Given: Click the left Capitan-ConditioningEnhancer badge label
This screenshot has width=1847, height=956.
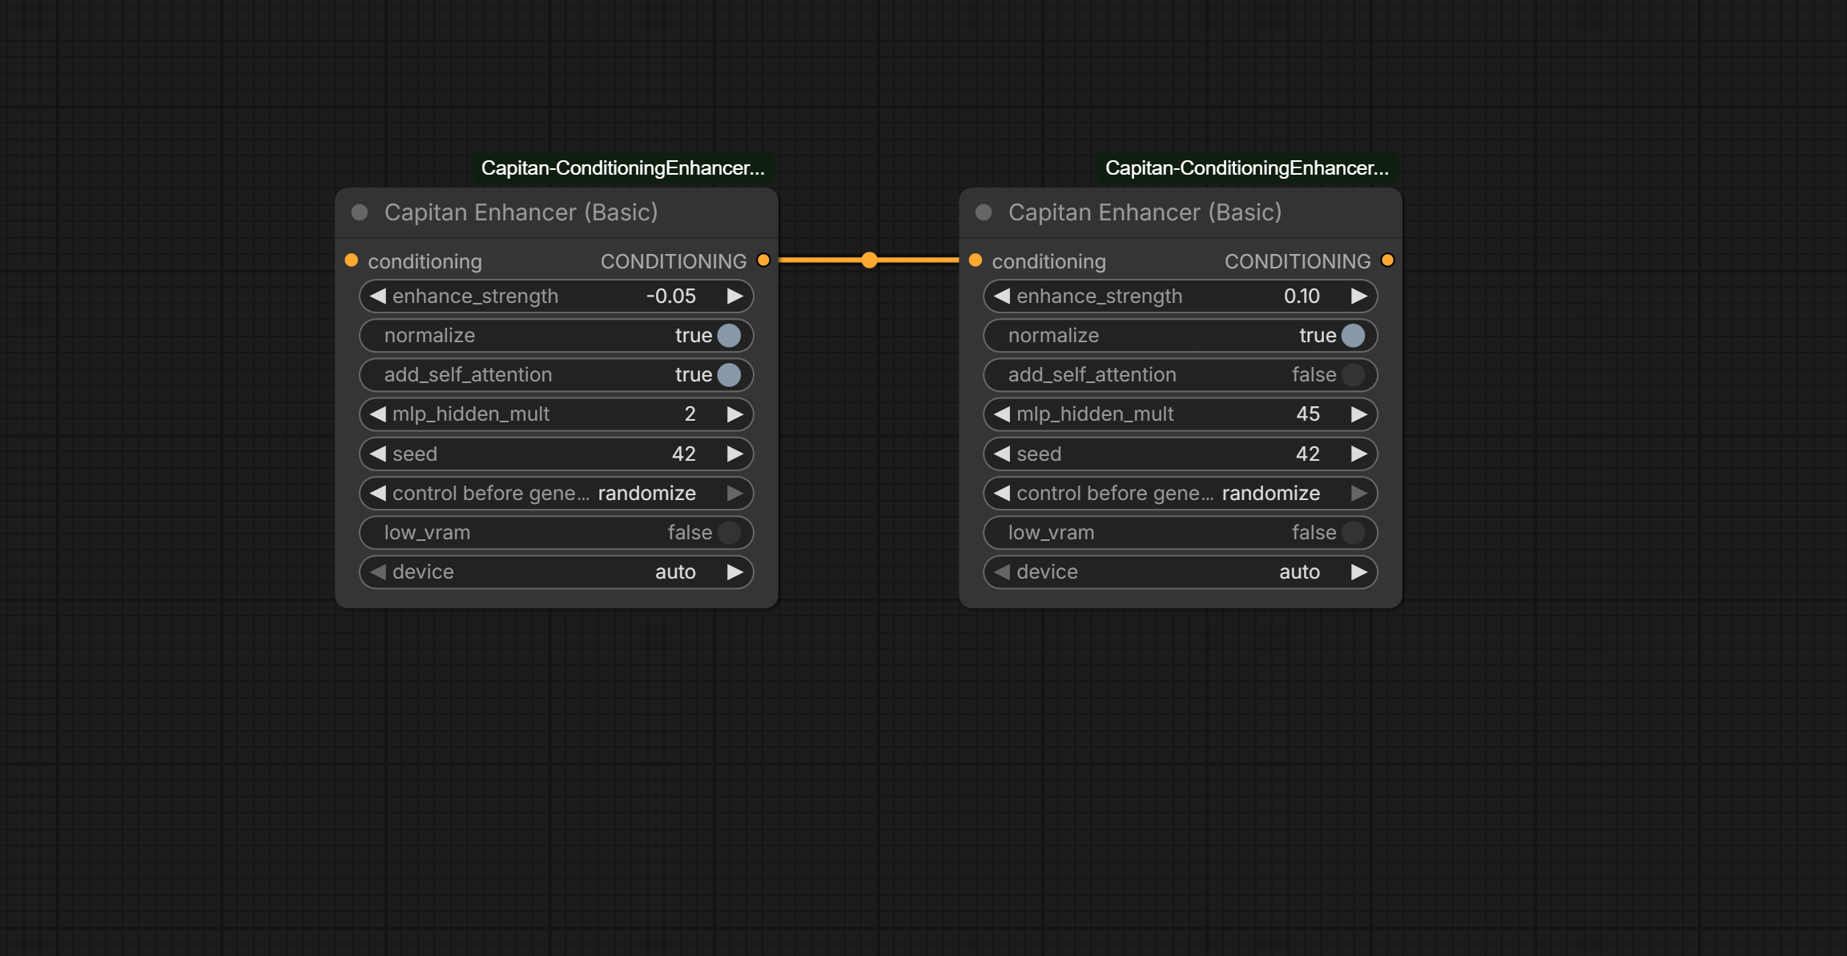Looking at the screenshot, I should tap(622, 168).
